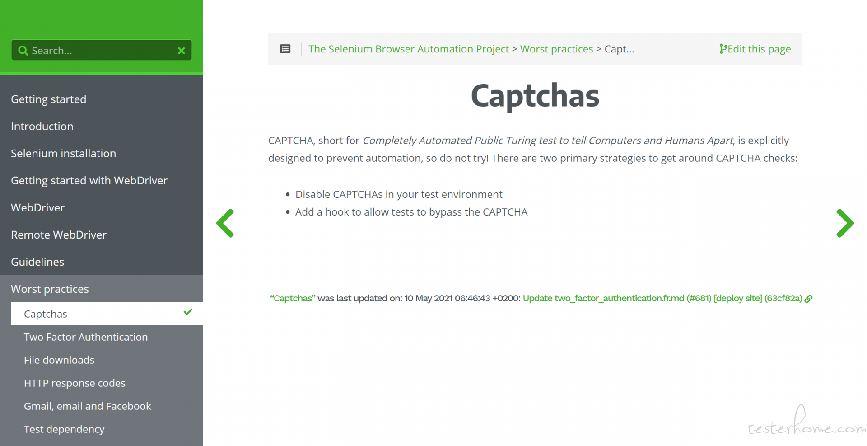This screenshot has height=446, width=867.
Task: Click the Edit this page link
Action: point(755,49)
